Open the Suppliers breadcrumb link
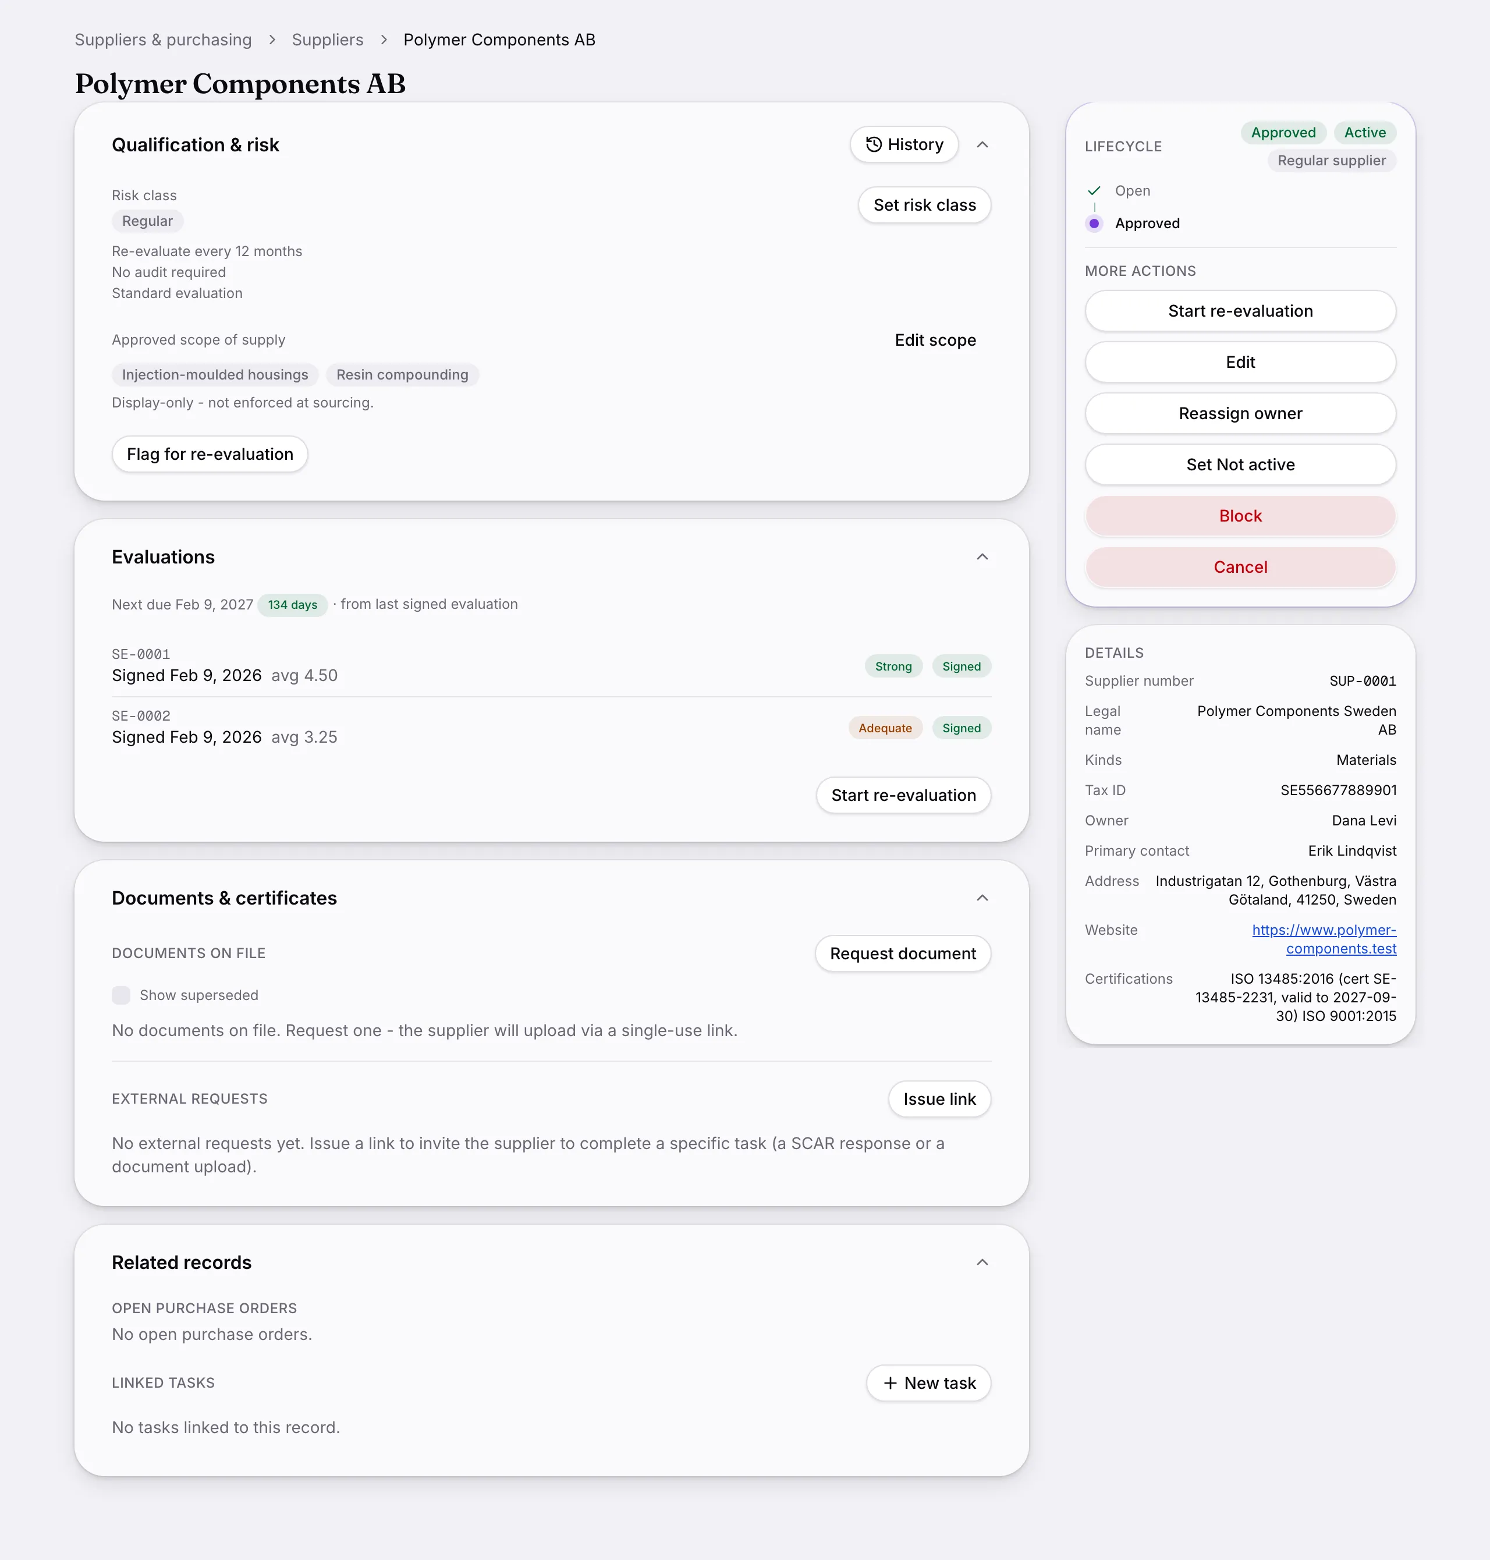 tap(327, 40)
